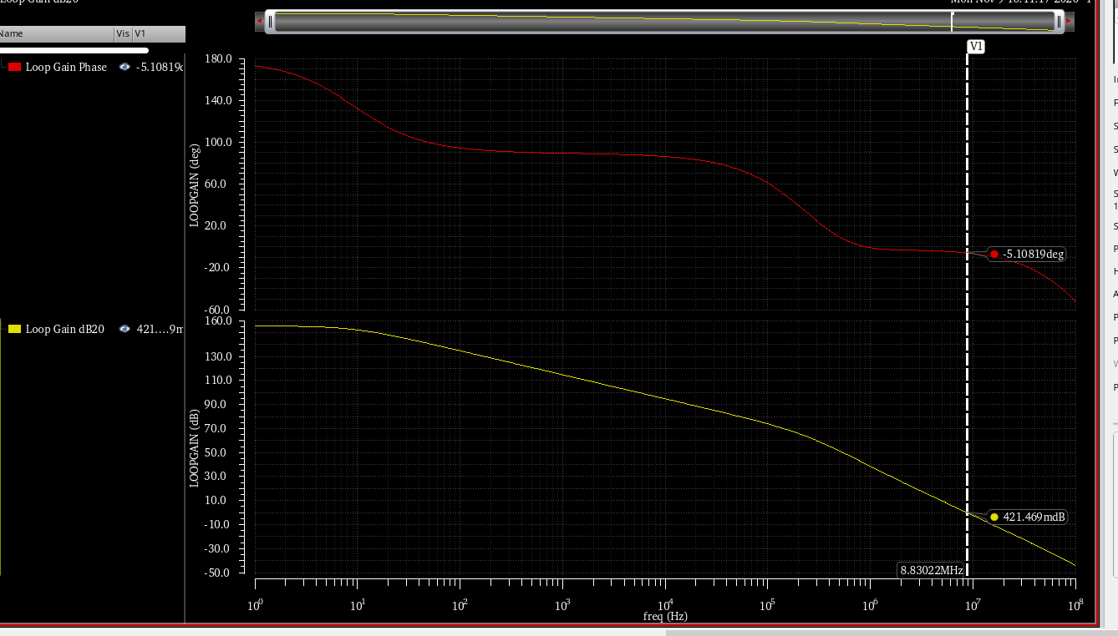Click the white scrollbar below the column headers
Image resolution: width=1118 pixels, height=636 pixels.
pos(74,50)
